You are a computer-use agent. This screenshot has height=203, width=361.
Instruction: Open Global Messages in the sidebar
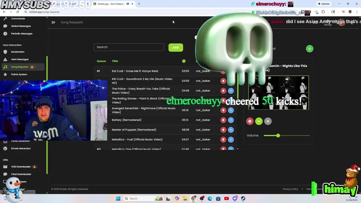[21, 26]
